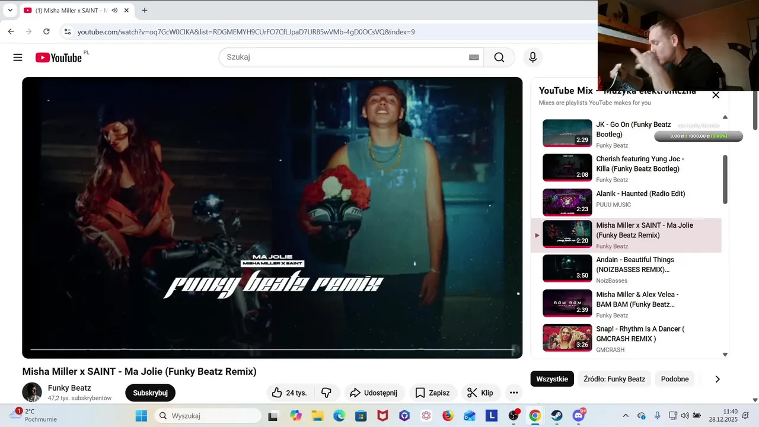This screenshot has height=427, width=759.
Task: Open the on-screen keyboard in search box
Action: pos(474,58)
